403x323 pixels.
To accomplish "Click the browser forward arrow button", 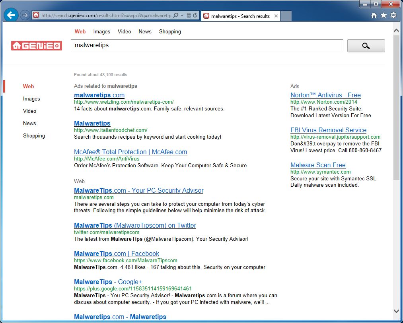I will (x=25, y=15).
